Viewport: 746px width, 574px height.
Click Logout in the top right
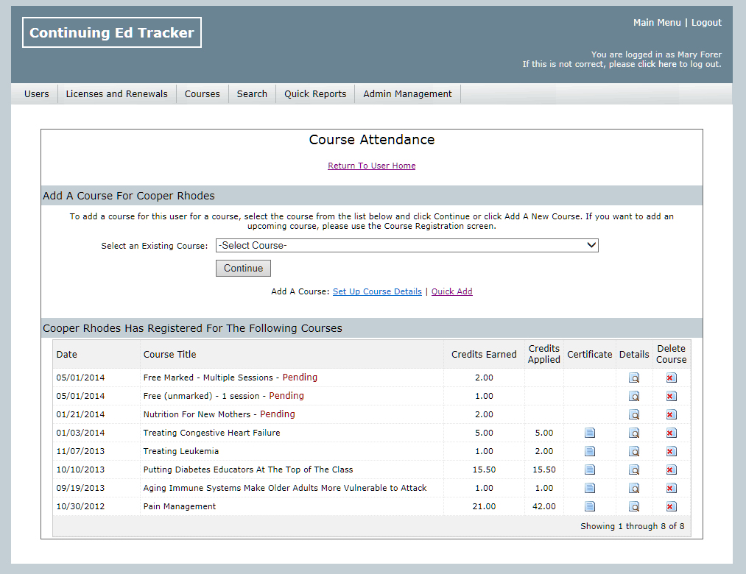(706, 22)
